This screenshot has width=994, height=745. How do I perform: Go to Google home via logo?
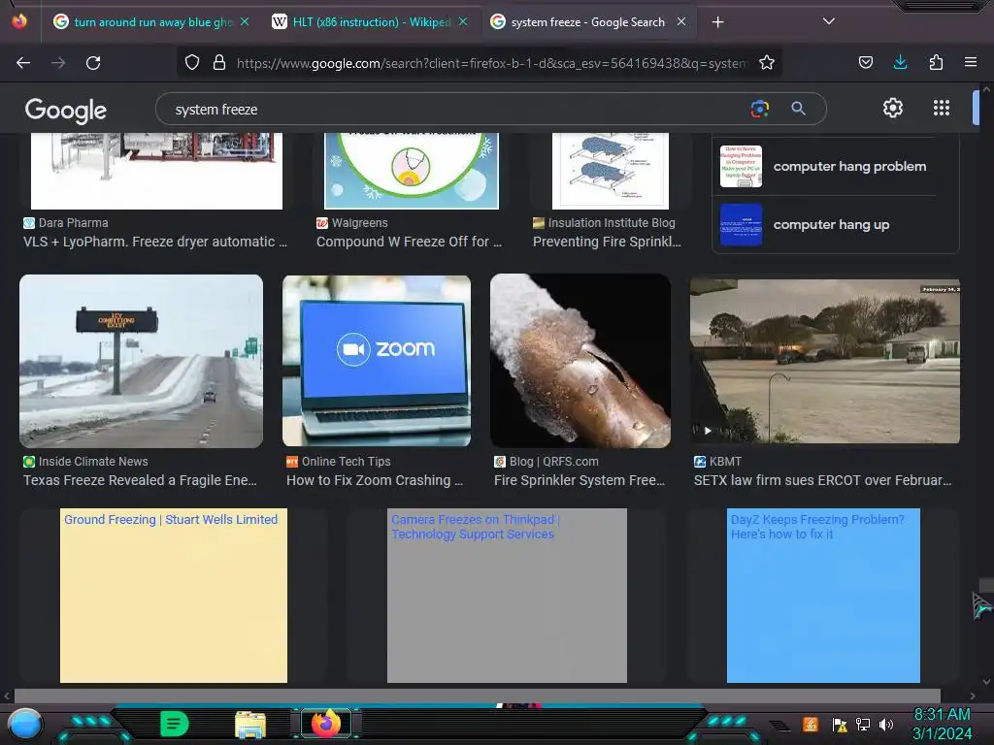66,111
